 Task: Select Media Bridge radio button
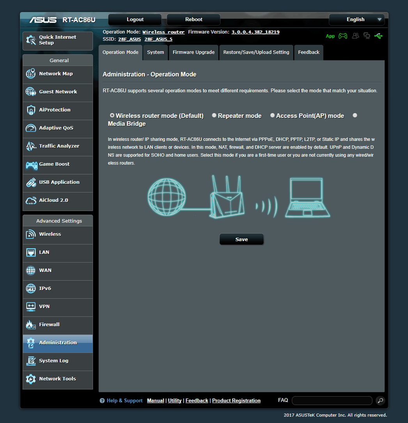click(x=355, y=116)
